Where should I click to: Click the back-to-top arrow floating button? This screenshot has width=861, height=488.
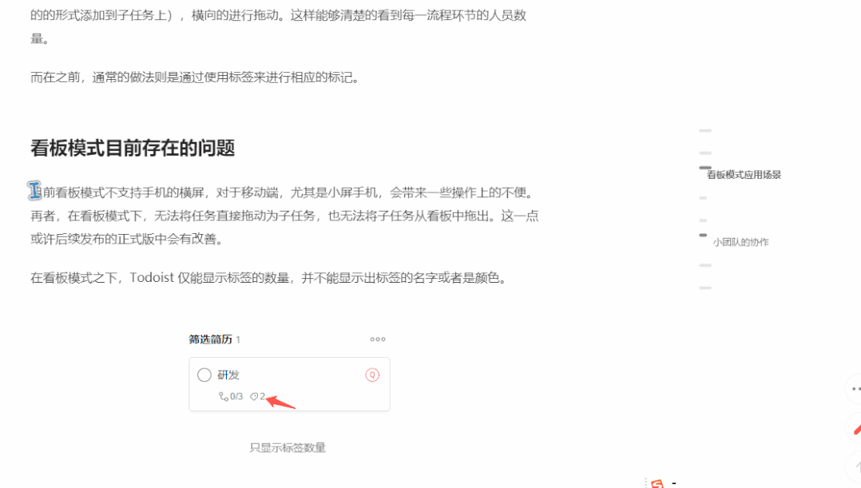point(855,466)
